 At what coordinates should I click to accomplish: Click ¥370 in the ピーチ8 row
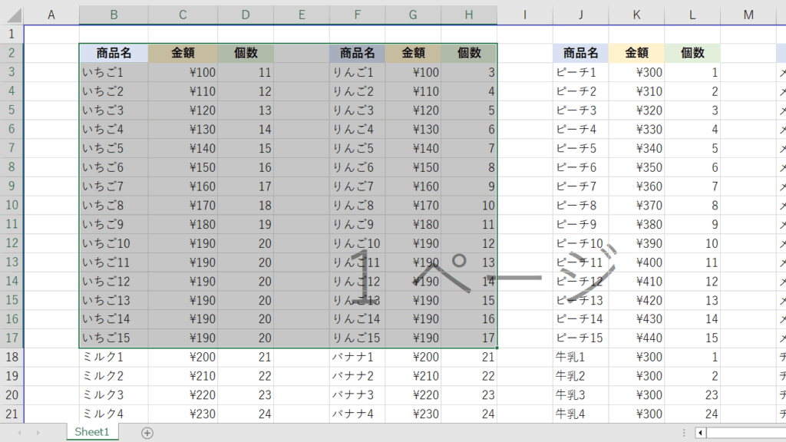(x=636, y=205)
